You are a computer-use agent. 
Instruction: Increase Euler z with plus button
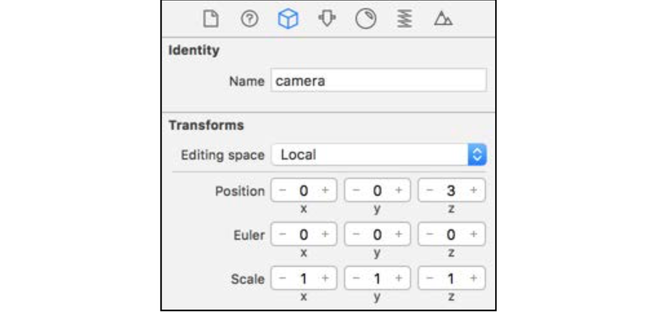coord(473,234)
